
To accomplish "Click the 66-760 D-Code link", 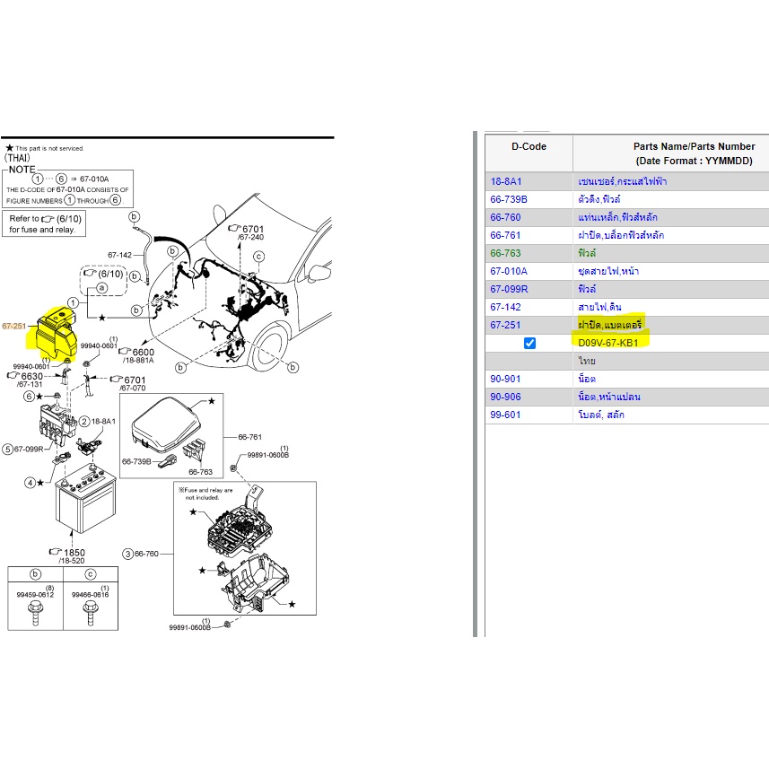I will (505, 217).
